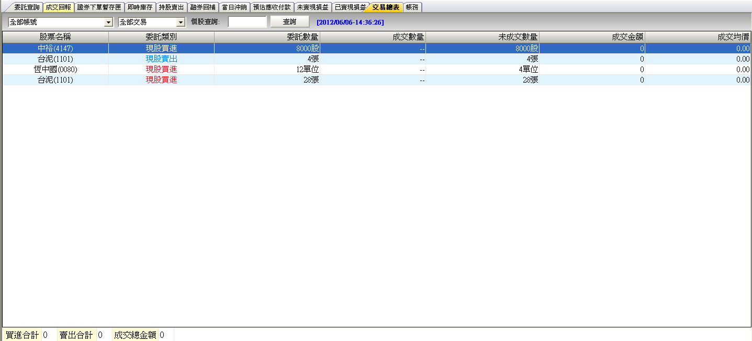752x341 pixels.
Task: View the 已實現損益 tab
Action: point(350,7)
